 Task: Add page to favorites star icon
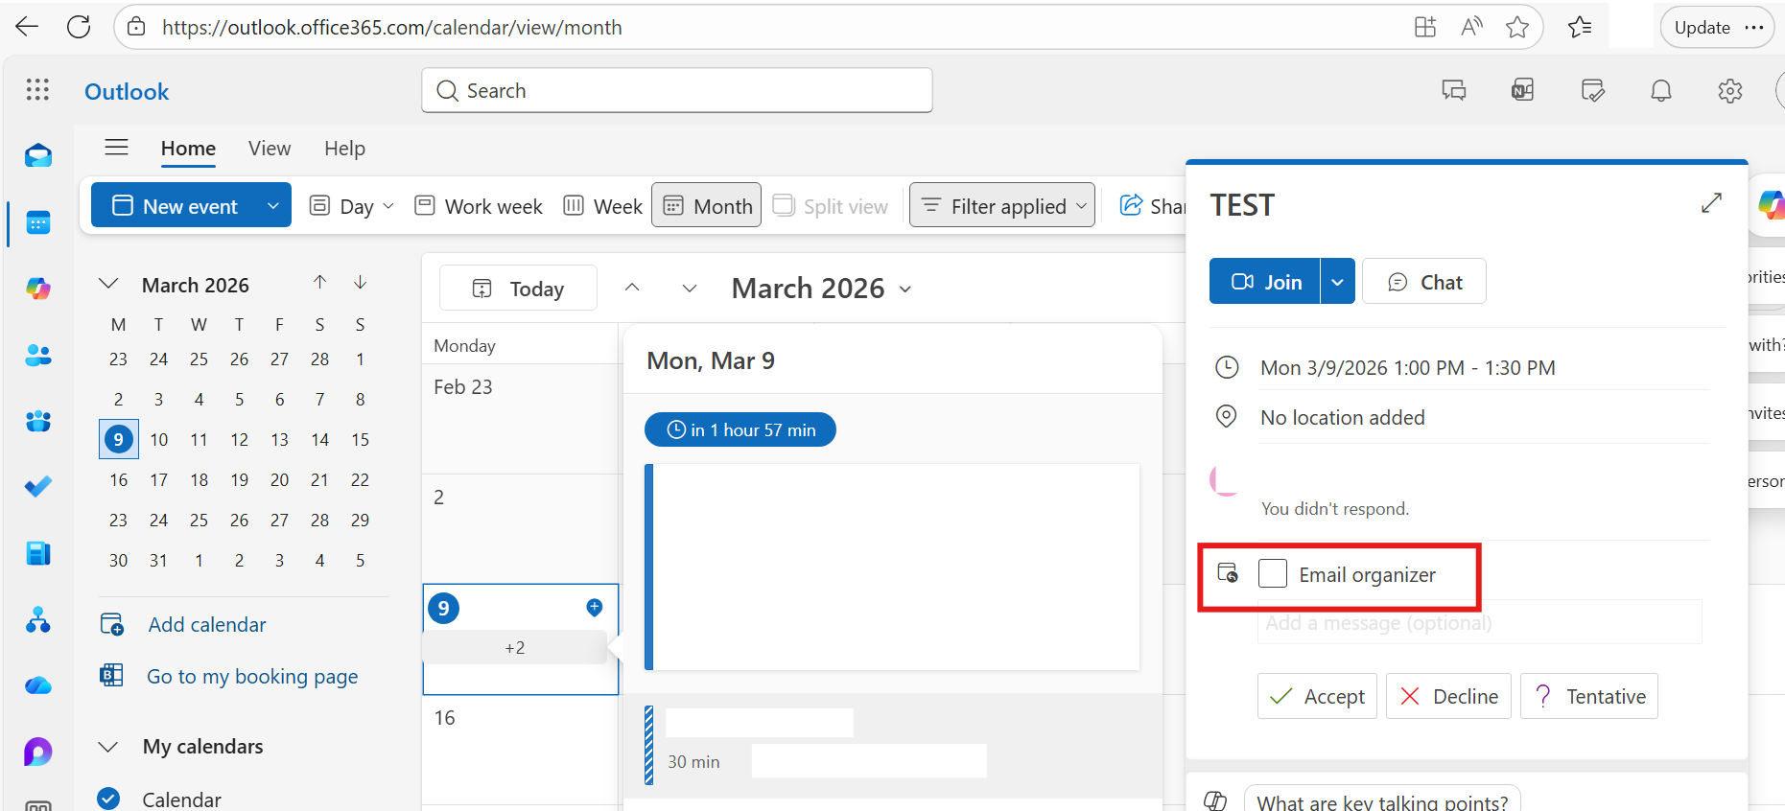coord(1516,27)
